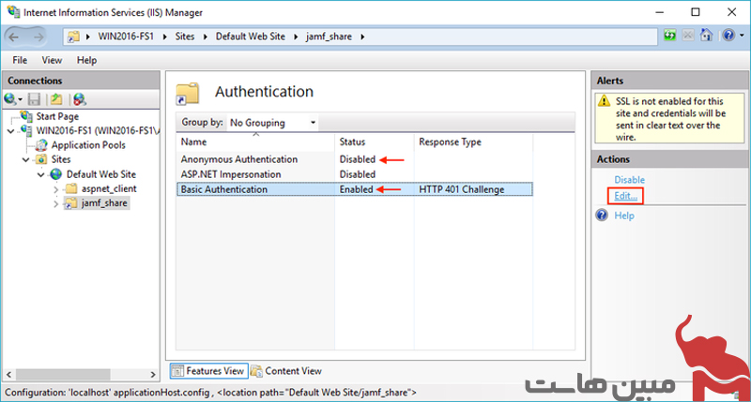The image size is (751, 402).
Task: Click WIN2016-FS1 in address breadcrumb
Action: [126, 37]
